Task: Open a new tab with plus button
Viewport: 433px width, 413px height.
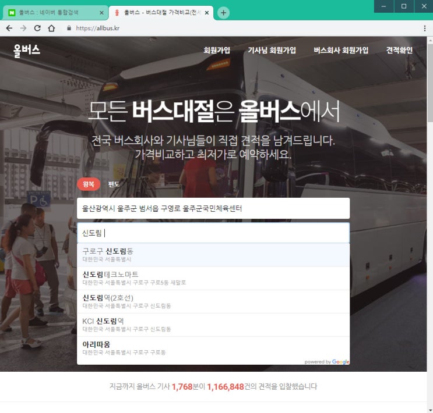Action: [223, 13]
